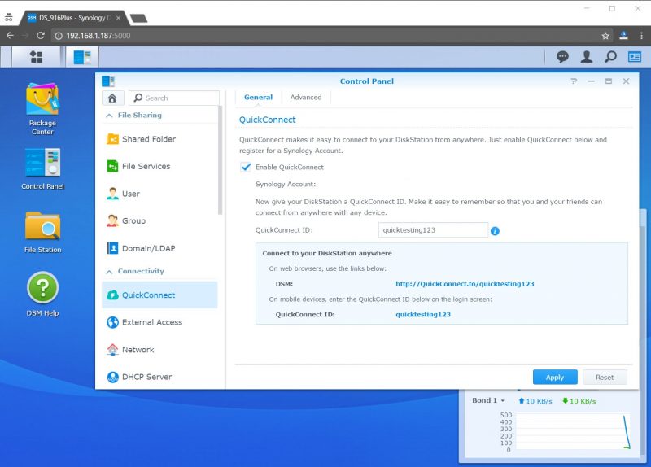Open Network settings

(x=159, y=350)
